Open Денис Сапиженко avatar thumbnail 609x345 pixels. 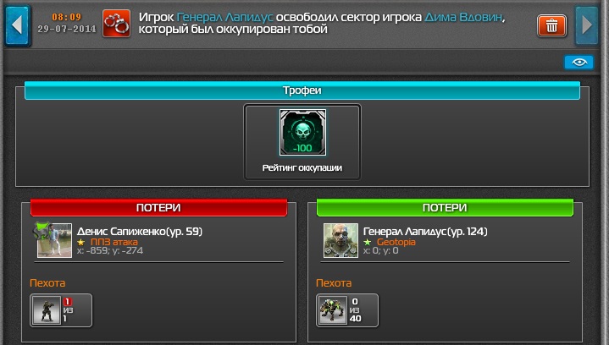[54, 240]
